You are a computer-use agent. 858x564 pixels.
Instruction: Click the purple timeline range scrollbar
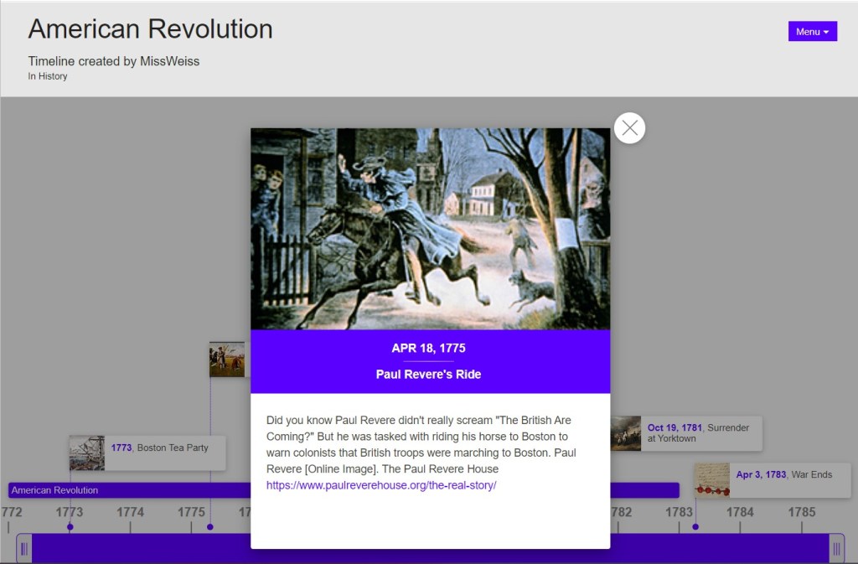134,549
